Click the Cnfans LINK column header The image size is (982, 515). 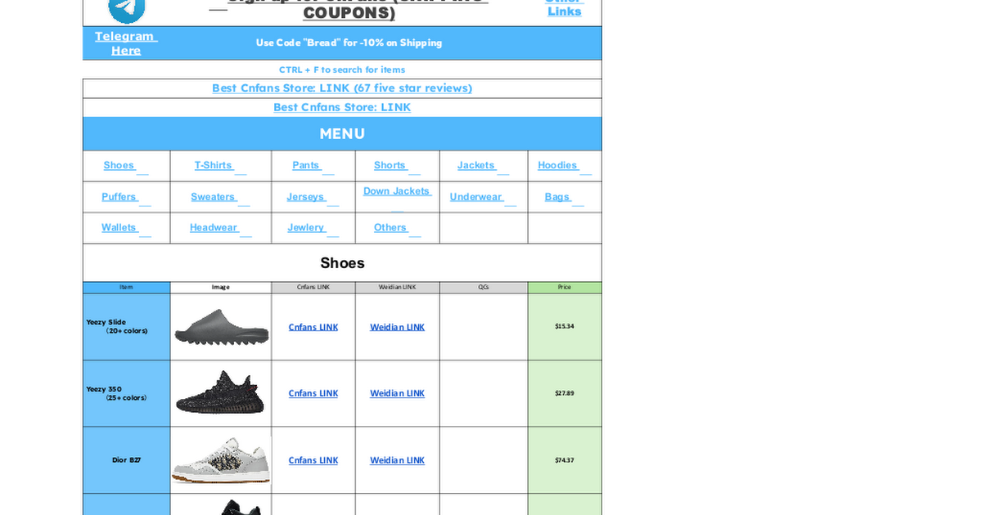point(313,288)
